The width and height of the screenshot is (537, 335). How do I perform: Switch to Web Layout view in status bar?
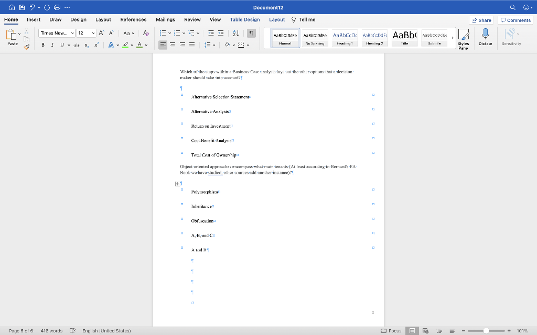click(x=425, y=330)
